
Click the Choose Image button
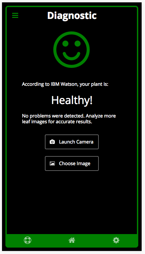(x=72, y=163)
